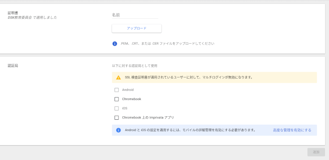Click the info icon beside .PEM/.CRT upload hint
This screenshot has width=329, height=160.
[x=115, y=44]
